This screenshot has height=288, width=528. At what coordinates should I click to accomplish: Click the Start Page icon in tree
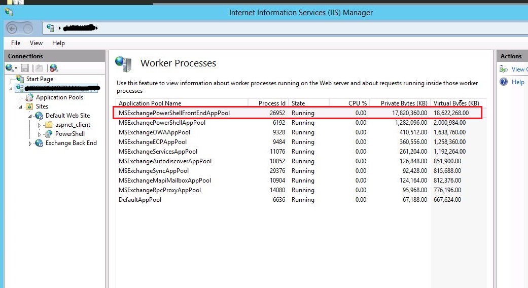tap(20, 79)
